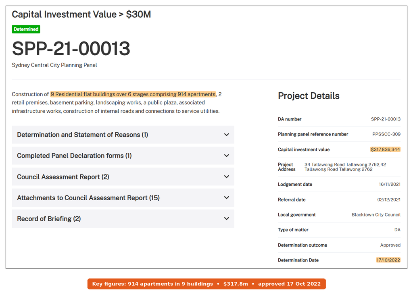
Task: Click chevron icon on Attachments row
Action: (227, 197)
